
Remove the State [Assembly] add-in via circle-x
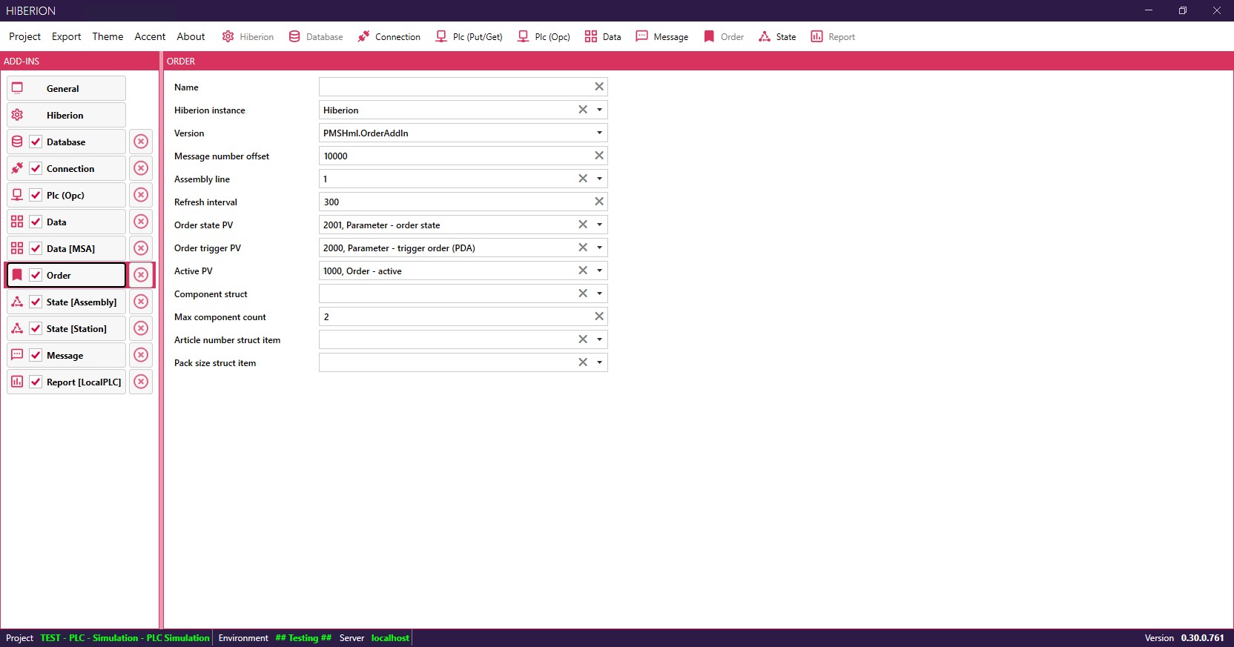pos(141,302)
